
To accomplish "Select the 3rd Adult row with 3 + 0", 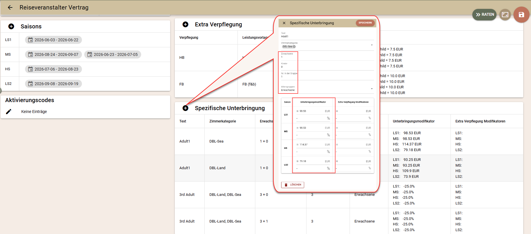I will [349, 195].
